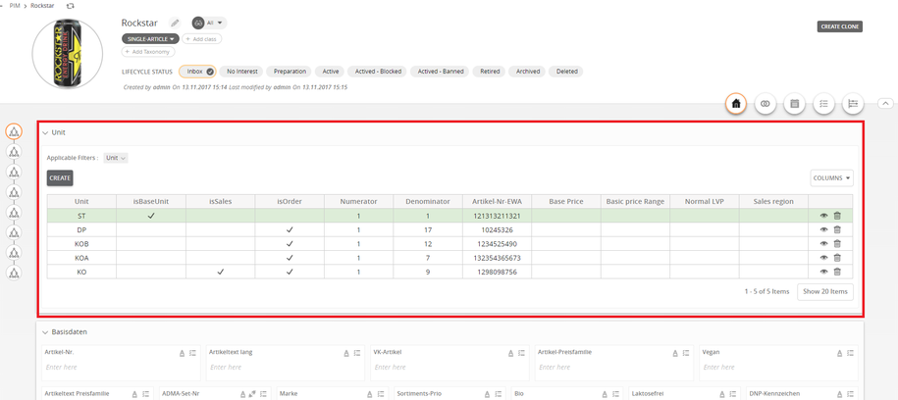Image resolution: width=898 pixels, height=400 pixels.
Task: Click the refresh icon next to the breadcrumb
Action: pyautogui.click(x=70, y=5)
